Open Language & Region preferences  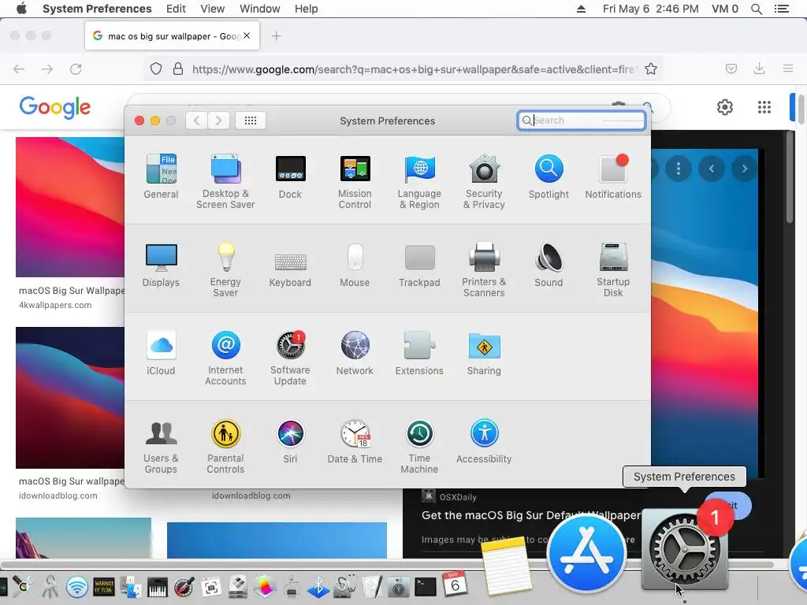coord(419,181)
